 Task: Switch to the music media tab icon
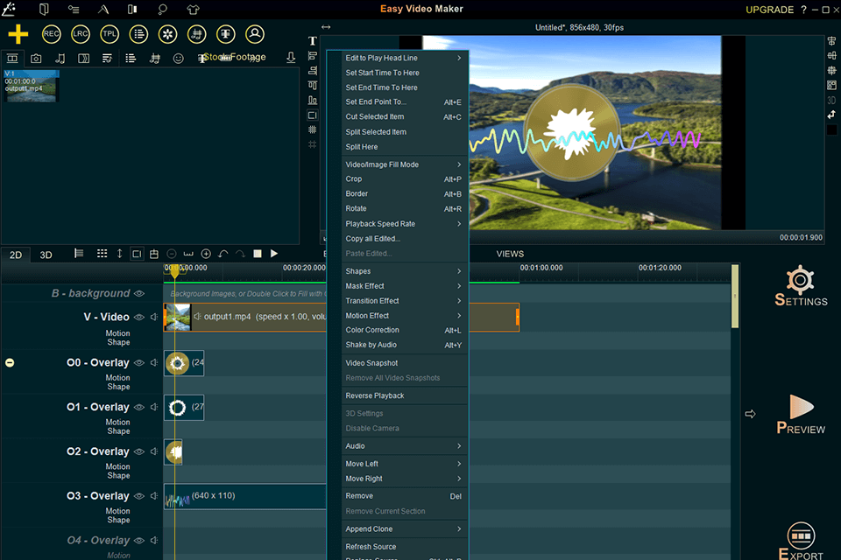(x=59, y=58)
